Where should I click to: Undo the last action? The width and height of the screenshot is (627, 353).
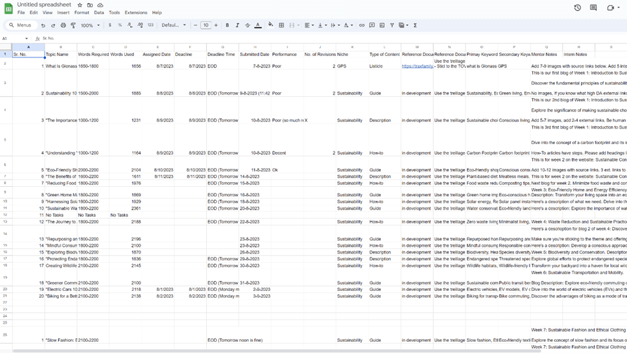43,25
